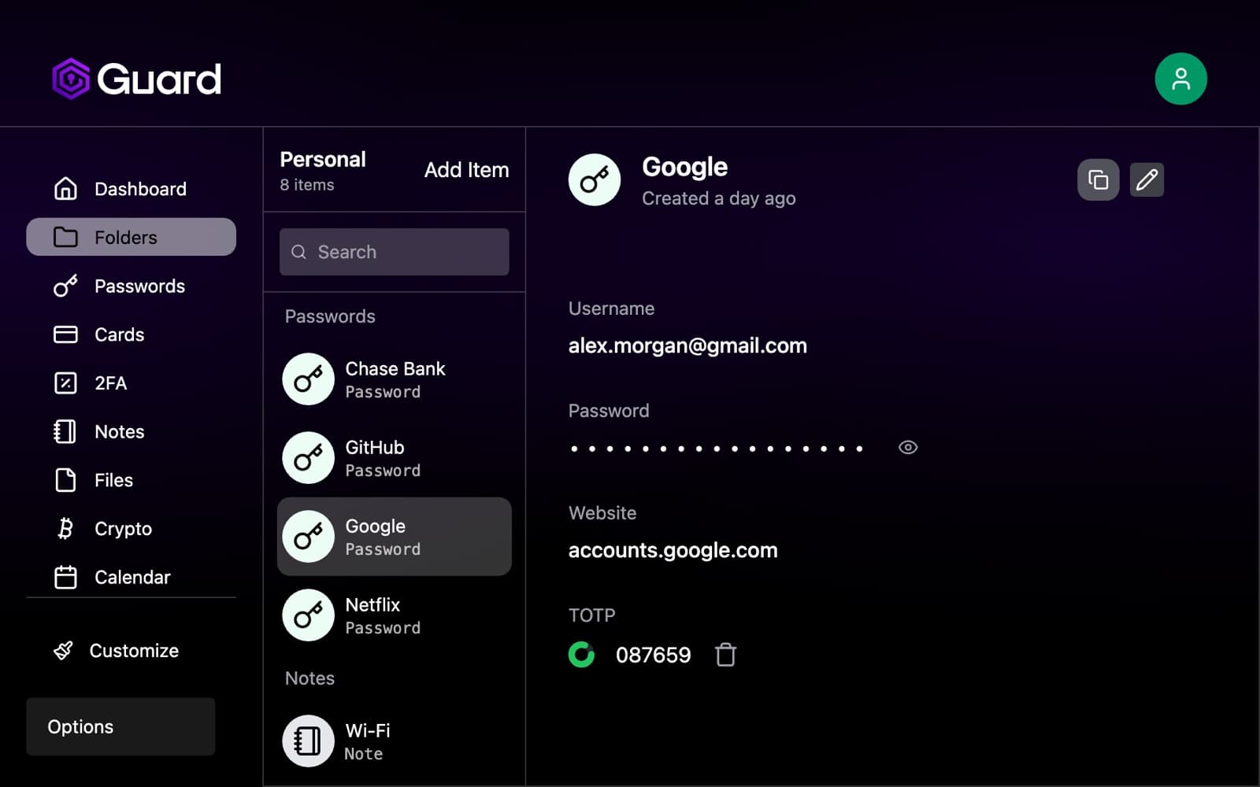
Task: Select Chase Bank password entry
Action: pyautogui.click(x=394, y=379)
